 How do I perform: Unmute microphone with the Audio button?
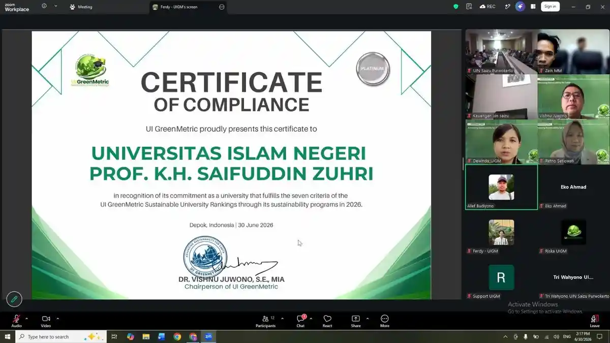(16, 321)
